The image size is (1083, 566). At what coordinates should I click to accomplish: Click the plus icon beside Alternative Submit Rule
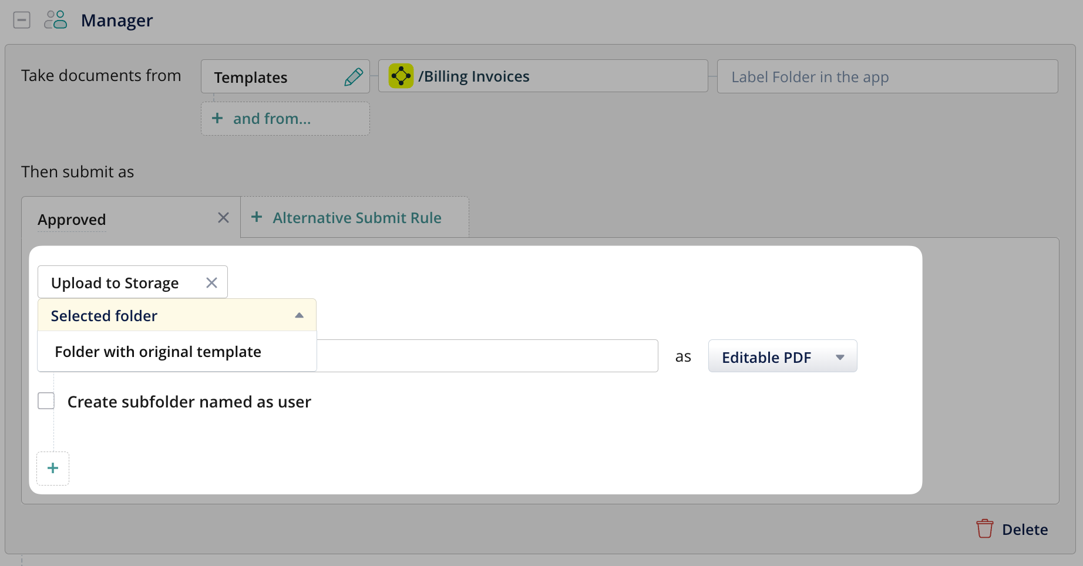click(x=257, y=217)
